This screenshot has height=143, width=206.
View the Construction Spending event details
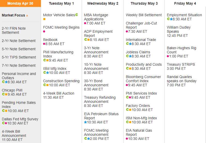tap(61, 81)
